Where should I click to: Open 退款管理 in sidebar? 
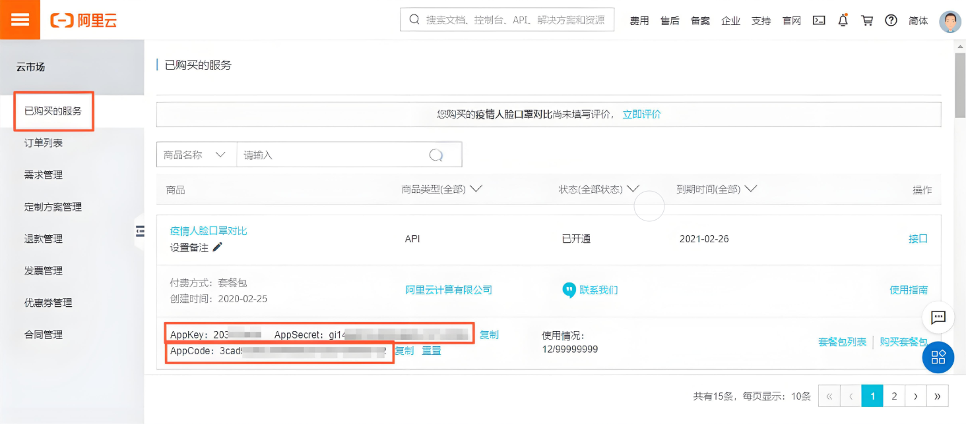coord(44,238)
